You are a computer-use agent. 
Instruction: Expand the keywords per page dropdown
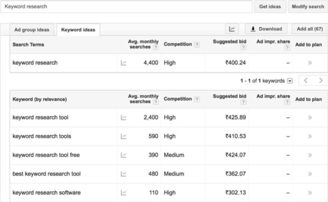point(290,81)
